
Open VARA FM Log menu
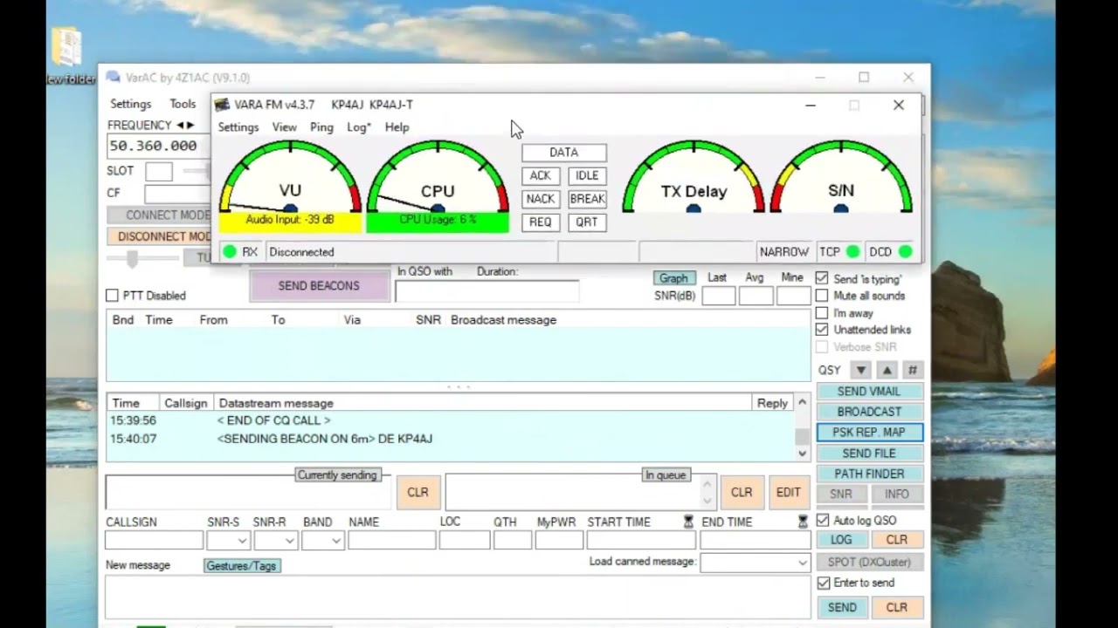click(x=358, y=127)
